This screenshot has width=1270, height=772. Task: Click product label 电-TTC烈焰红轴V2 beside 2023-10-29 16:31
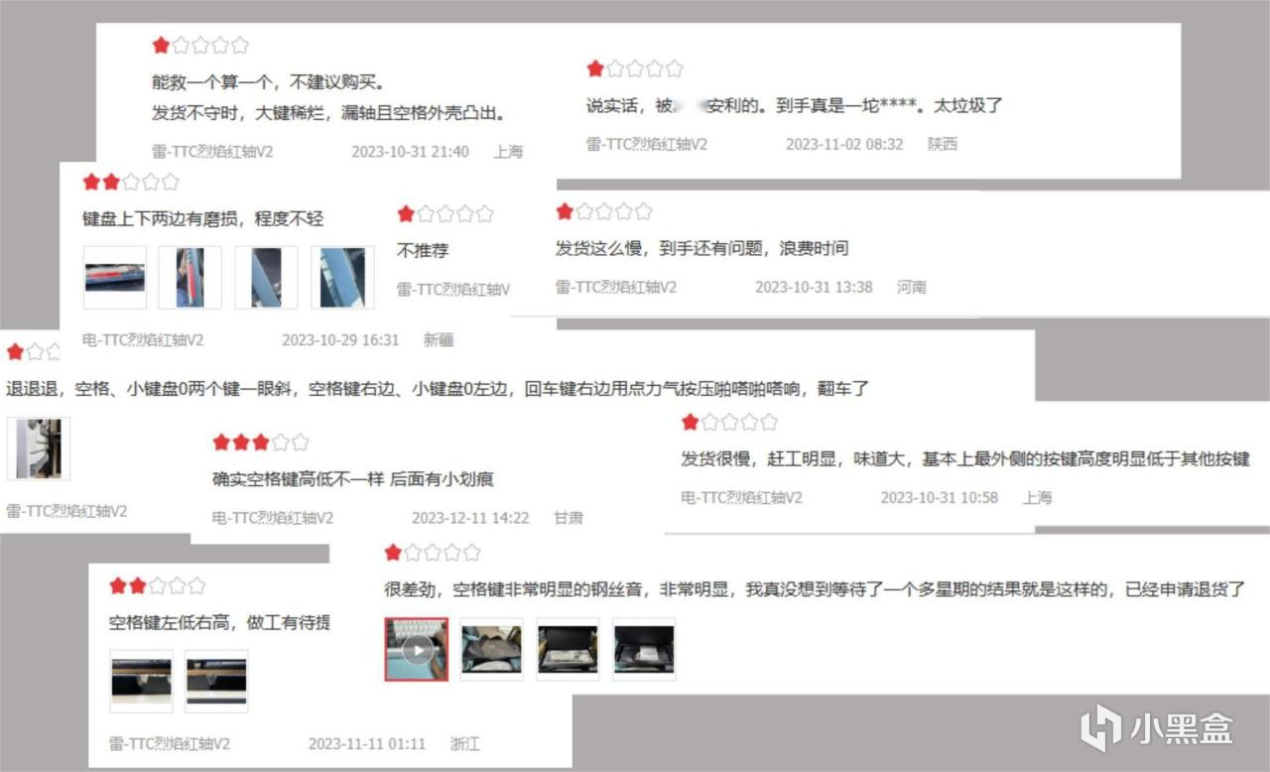click(x=143, y=339)
